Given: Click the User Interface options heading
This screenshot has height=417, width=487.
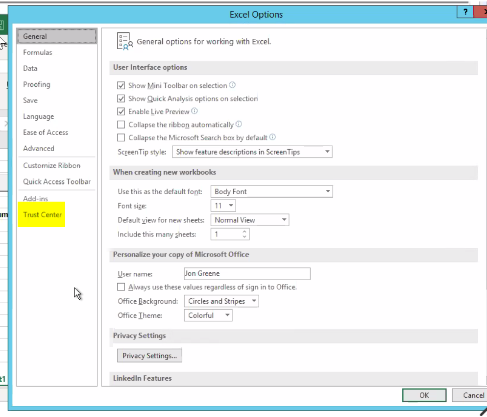Looking at the screenshot, I should 150,68.
